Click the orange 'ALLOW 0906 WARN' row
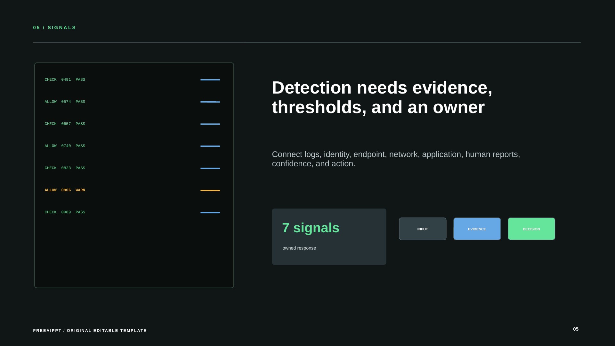The width and height of the screenshot is (615, 346). coord(65,190)
